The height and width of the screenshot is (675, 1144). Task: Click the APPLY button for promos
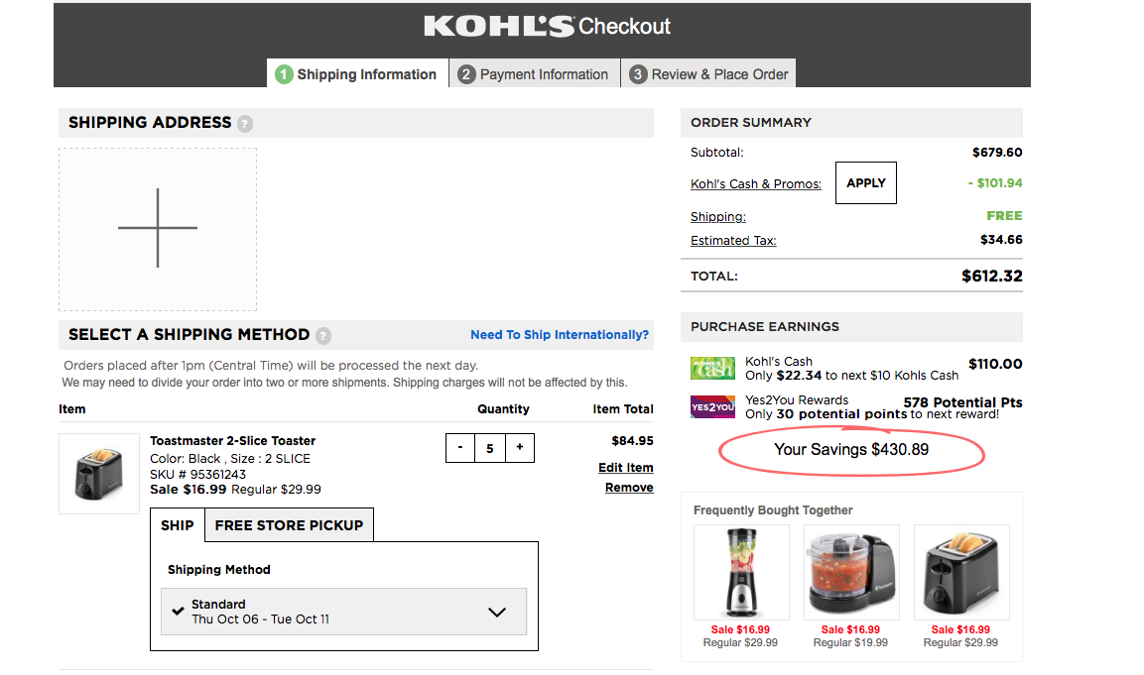point(865,182)
